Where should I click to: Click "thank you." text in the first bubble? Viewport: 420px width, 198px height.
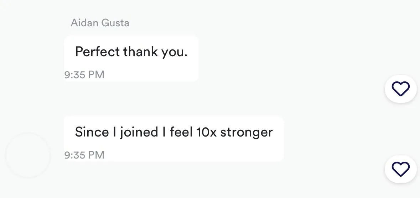(x=155, y=52)
